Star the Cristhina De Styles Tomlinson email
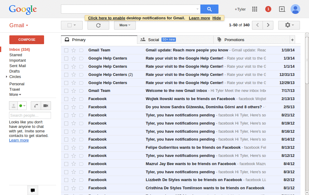This screenshot has width=309, height=195. [x=74, y=188]
